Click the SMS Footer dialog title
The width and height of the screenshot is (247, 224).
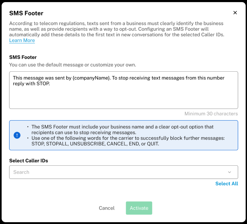coord(26,13)
